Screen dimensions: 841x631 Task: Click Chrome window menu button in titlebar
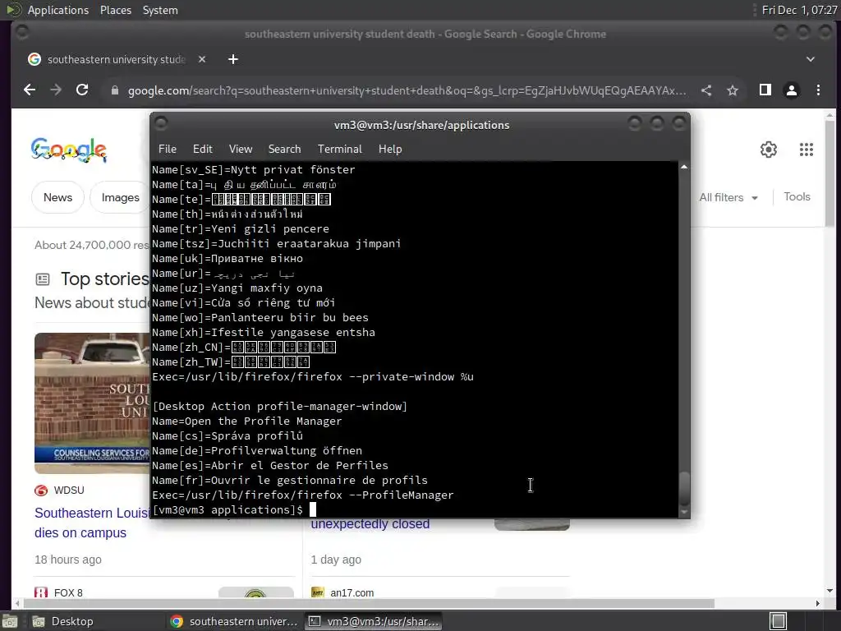click(x=22, y=33)
